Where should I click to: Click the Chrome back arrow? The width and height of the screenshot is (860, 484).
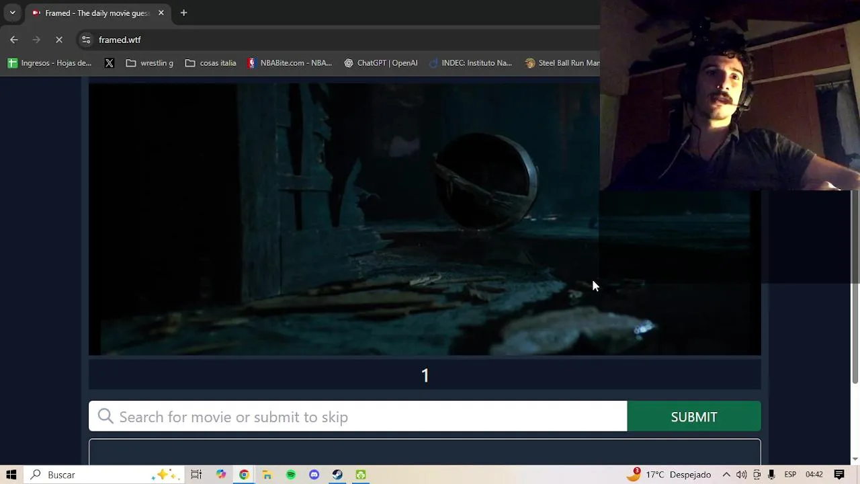(14, 40)
